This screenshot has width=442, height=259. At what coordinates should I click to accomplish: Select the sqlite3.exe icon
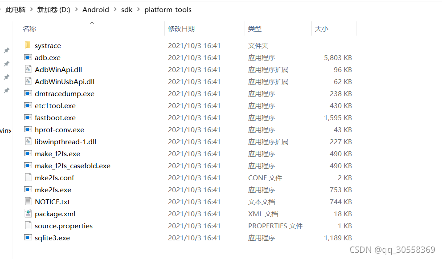pos(28,237)
